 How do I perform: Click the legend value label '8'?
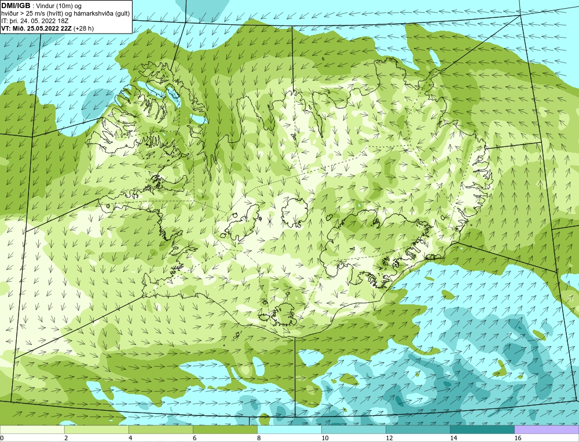pos(259,438)
